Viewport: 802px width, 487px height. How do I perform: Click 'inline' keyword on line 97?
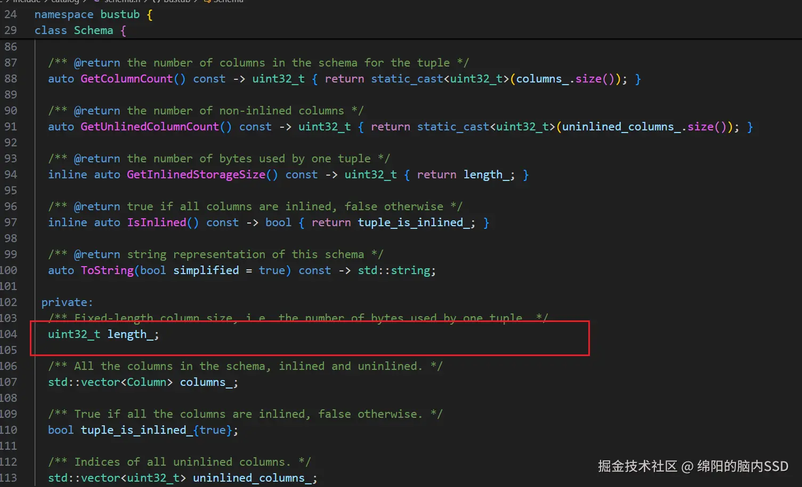[x=68, y=222]
